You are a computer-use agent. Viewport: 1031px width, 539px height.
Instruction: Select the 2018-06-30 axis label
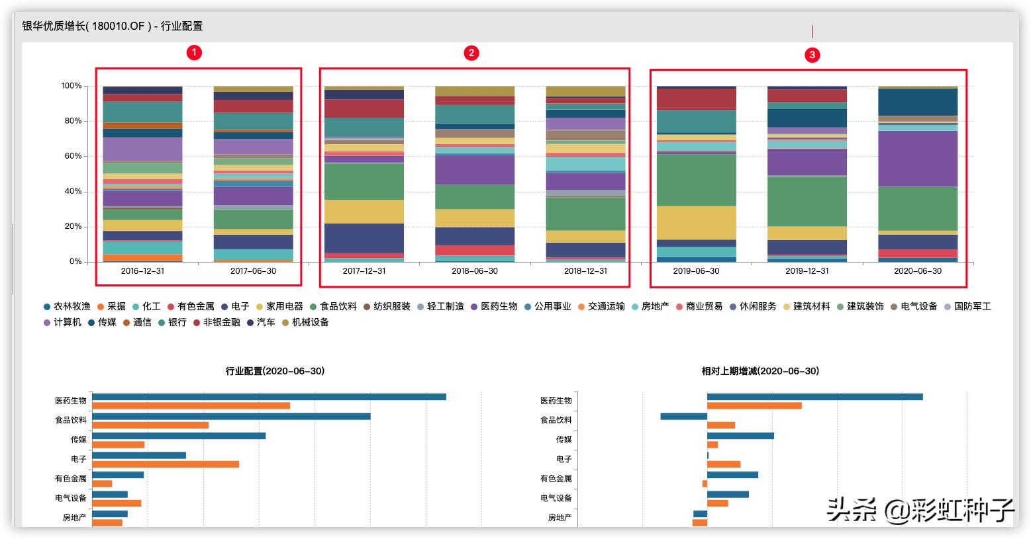[x=475, y=271]
